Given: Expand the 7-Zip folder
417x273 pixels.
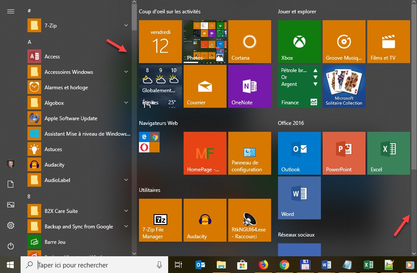Looking at the screenshot, I should [126, 26].
